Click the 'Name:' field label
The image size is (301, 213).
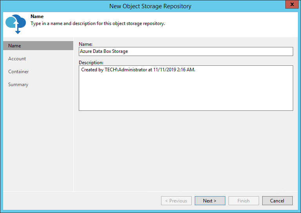85,44
